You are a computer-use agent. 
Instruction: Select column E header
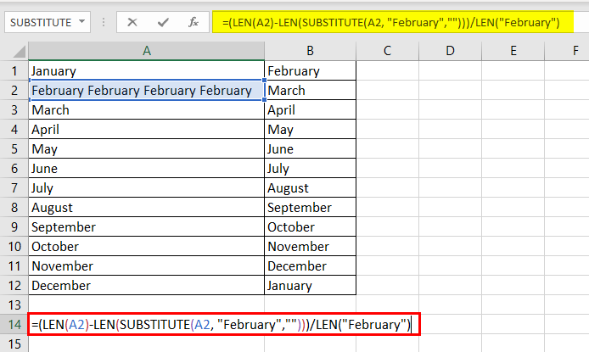513,51
